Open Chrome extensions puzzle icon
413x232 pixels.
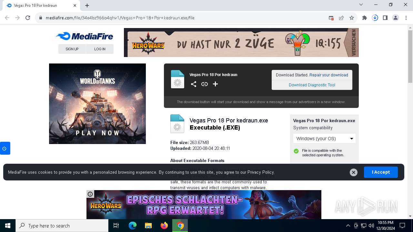[365, 18]
